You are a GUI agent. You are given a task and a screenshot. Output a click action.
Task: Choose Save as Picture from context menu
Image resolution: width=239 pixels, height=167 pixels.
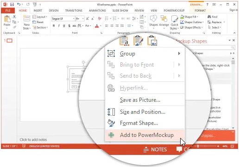(x=145, y=100)
